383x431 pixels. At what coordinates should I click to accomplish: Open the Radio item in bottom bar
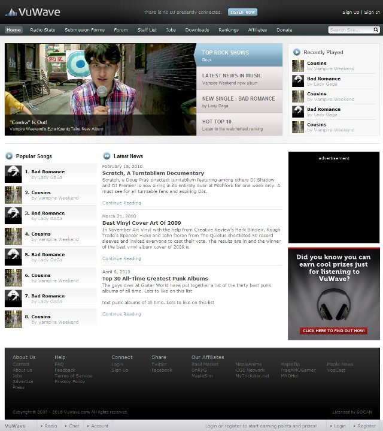point(49,426)
